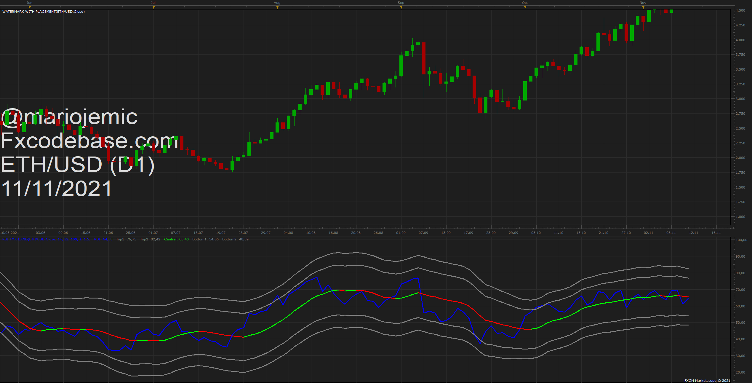Click the Top1: 76,75 value label
This screenshot has width=752, height=383.
click(x=126, y=239)
